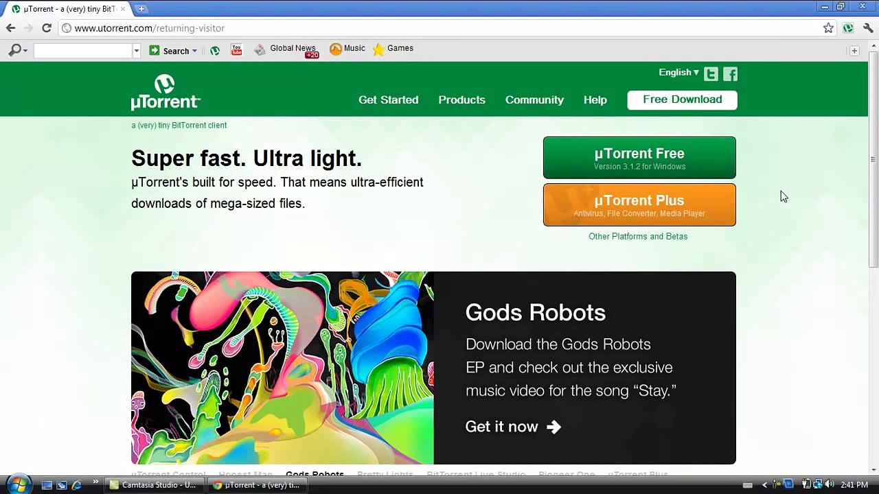Open Global News in the toolbar
Viewport: 879px width, 494px height.
(x=286, y=49)
